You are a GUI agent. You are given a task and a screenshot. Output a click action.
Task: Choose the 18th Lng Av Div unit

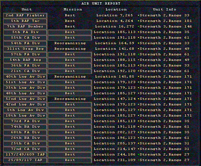25,116
